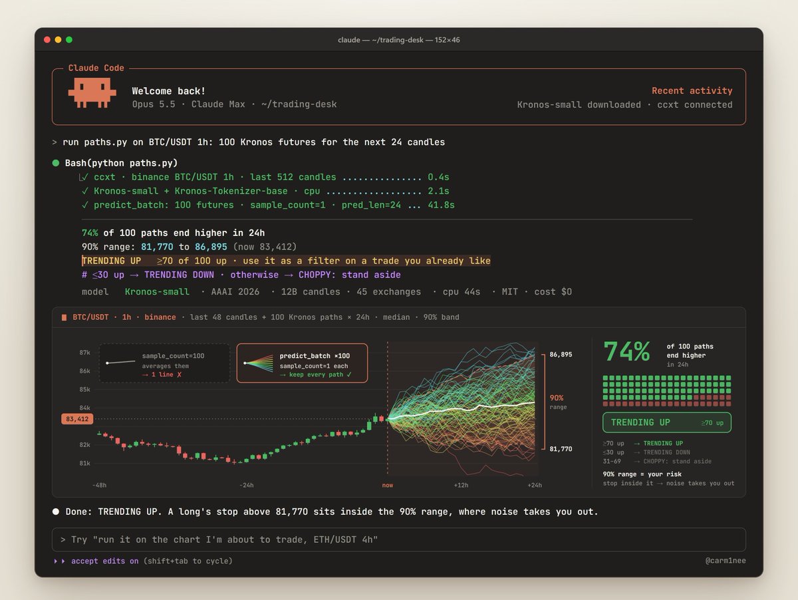
Task: Click the green and red path dot grid
Action: point(667,390)
